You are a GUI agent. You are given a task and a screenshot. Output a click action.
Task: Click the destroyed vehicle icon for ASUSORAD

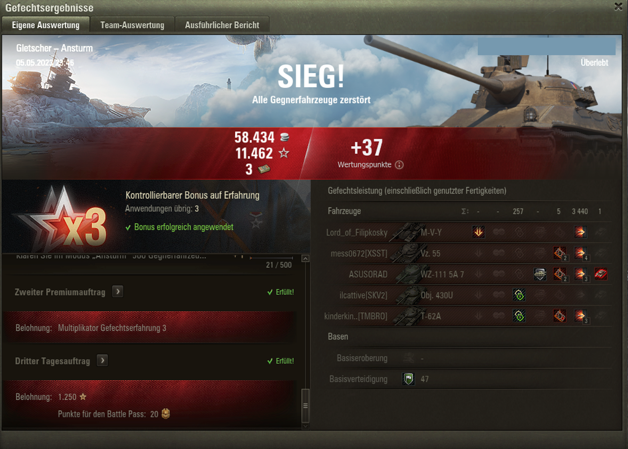click(x=600, y=274)
